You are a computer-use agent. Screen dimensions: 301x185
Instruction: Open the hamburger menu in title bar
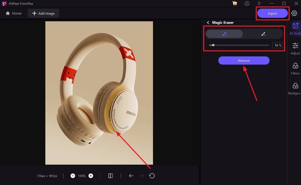click(x=259, y=3)
